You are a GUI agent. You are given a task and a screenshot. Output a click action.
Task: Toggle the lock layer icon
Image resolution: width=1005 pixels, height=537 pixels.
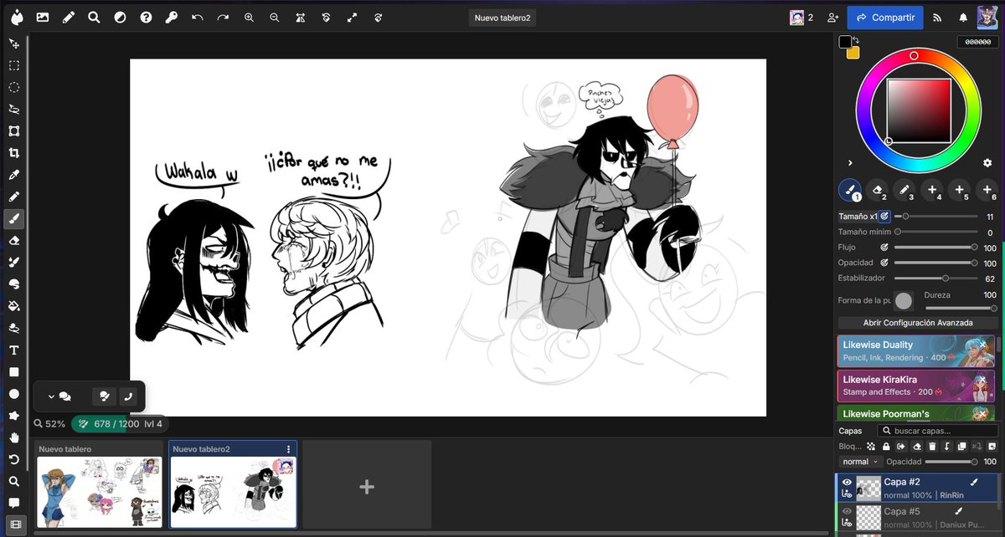(x=886, y=447)
